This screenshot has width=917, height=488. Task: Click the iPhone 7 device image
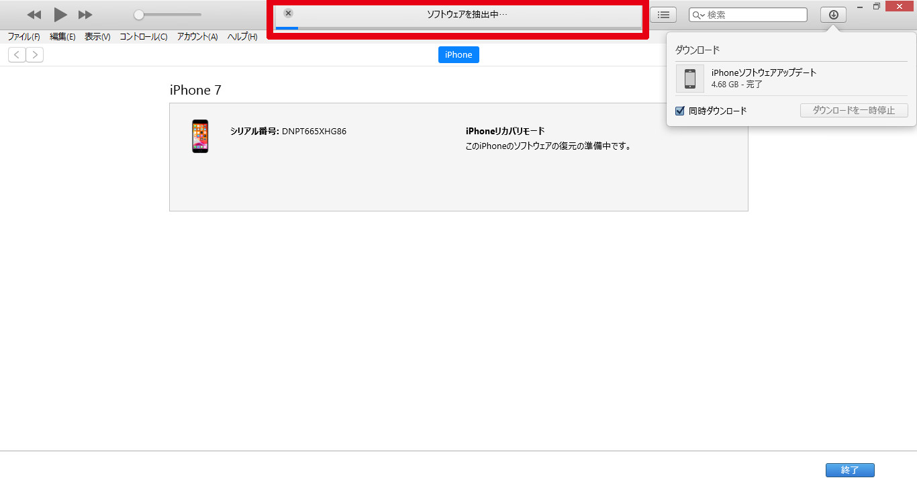pyautogui.click(x=200, y=136)
